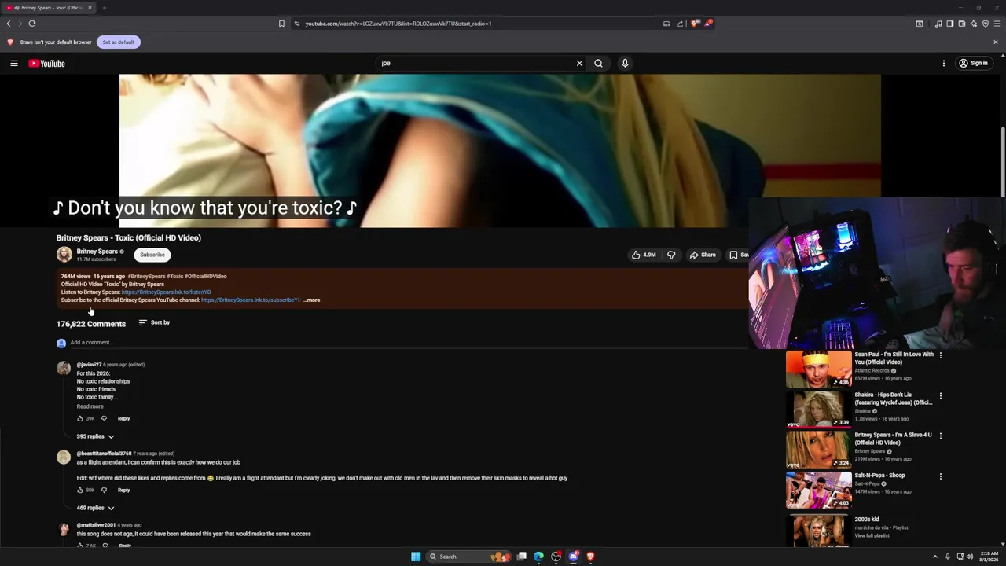Screen dimensions: 1006x566
Task: Open the Brave Wallet icon
Action: click(961, 24)
